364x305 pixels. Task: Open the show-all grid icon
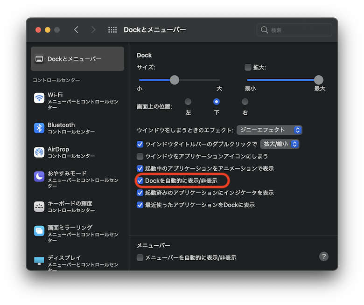pyautogui.click(x=112, y=30)
